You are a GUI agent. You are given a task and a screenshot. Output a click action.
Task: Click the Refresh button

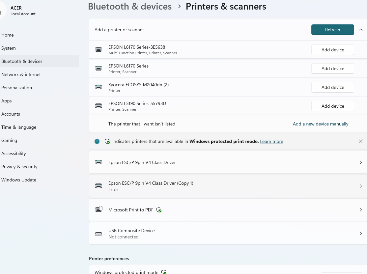coord(333,30)
